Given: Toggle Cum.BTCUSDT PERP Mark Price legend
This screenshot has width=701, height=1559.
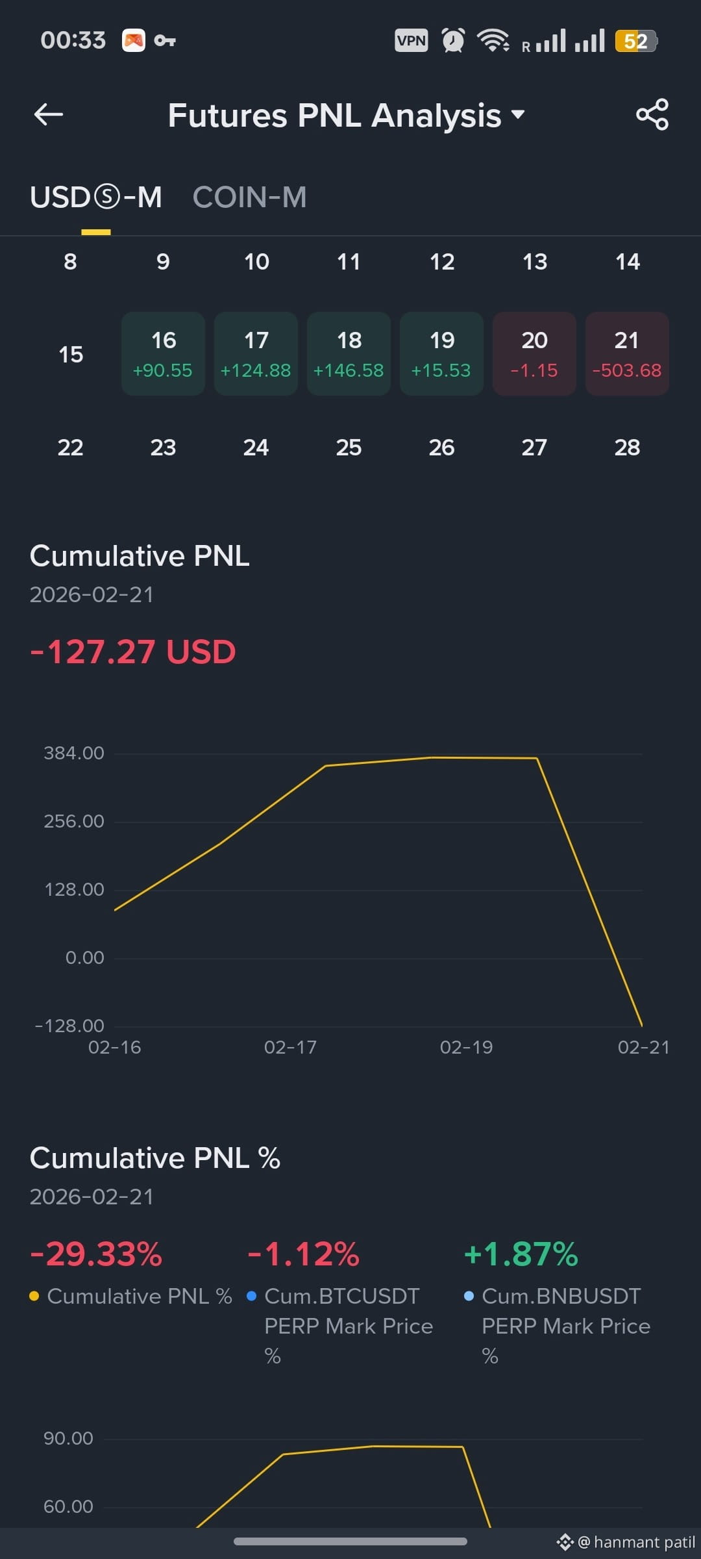Looking at the screenshot, I should click(341, 1325).
